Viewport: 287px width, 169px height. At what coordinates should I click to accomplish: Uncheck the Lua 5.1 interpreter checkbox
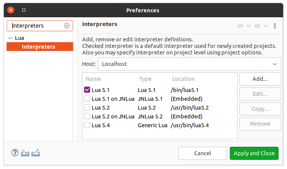click(x=87, y=90)
